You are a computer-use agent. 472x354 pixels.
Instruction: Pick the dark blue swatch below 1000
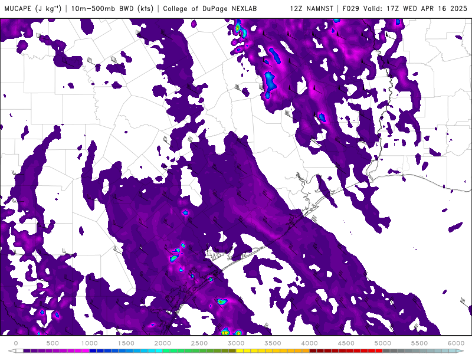coord(93,351)
